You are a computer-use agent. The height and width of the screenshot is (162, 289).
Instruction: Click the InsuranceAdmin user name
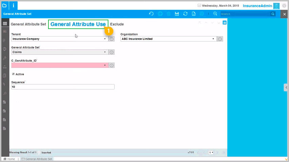(257, 6)
